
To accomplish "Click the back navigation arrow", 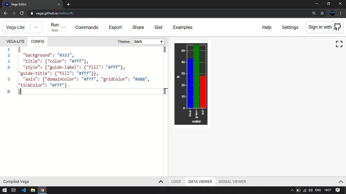I will pyautogui.click(x=5, y=13).
